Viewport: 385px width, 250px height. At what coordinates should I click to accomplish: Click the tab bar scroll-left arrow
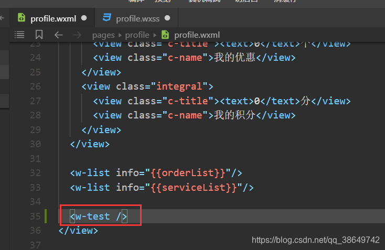tap(2, 18)
